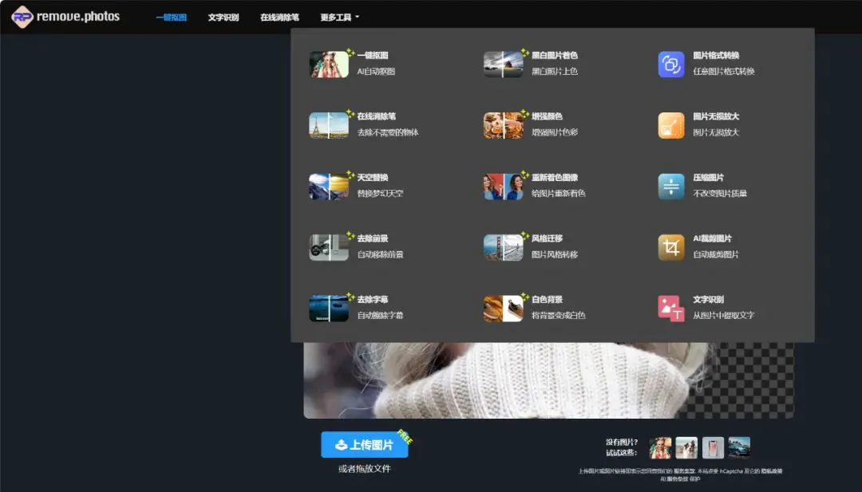Open the 压缩图片 compress tool icon
The width and height of the screenshot is (862, 492).
pyautogui.click(x=671, y=187)
